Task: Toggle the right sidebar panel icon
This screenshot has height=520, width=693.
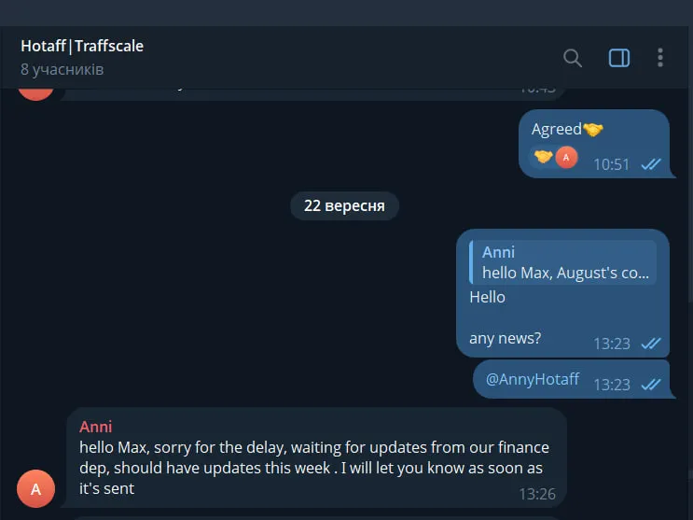Action: pos(619,58)
